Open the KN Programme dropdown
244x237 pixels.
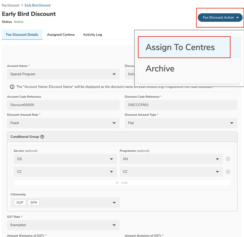pyautogui.click(x=171, y=159)
